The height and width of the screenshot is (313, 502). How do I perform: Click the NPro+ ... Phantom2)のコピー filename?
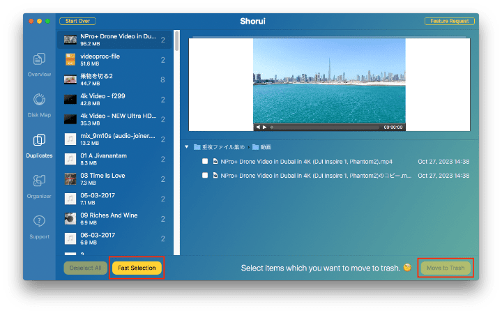316,176
